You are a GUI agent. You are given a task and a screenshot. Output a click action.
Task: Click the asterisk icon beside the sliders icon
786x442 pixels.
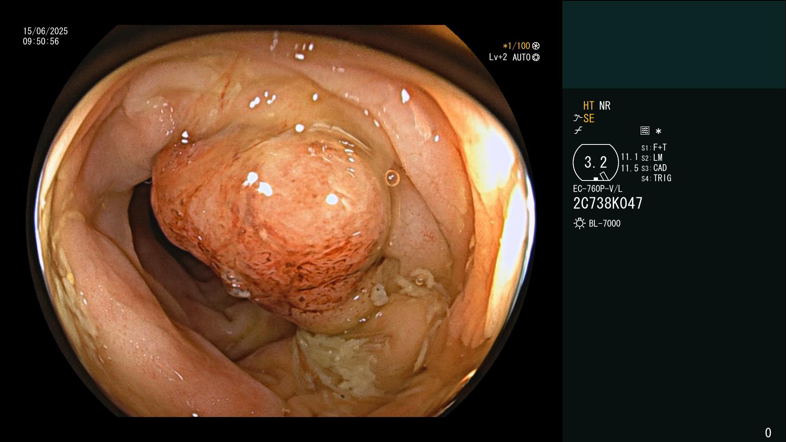click(x=658, y=131)
